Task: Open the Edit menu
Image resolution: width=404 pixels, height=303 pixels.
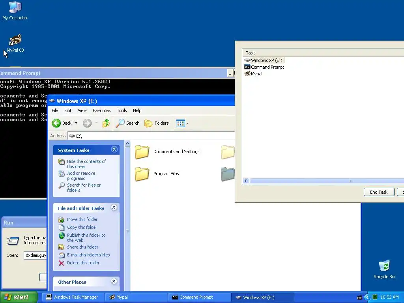Action: point(68,110)
